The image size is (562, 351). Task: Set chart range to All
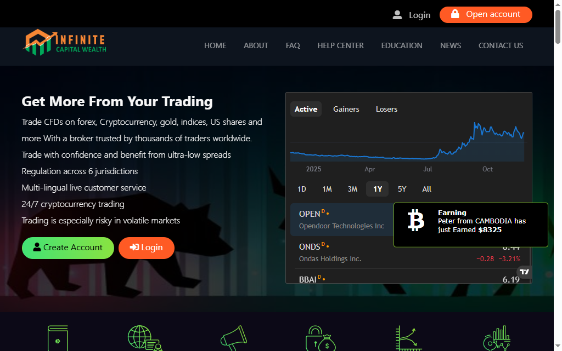426,189
